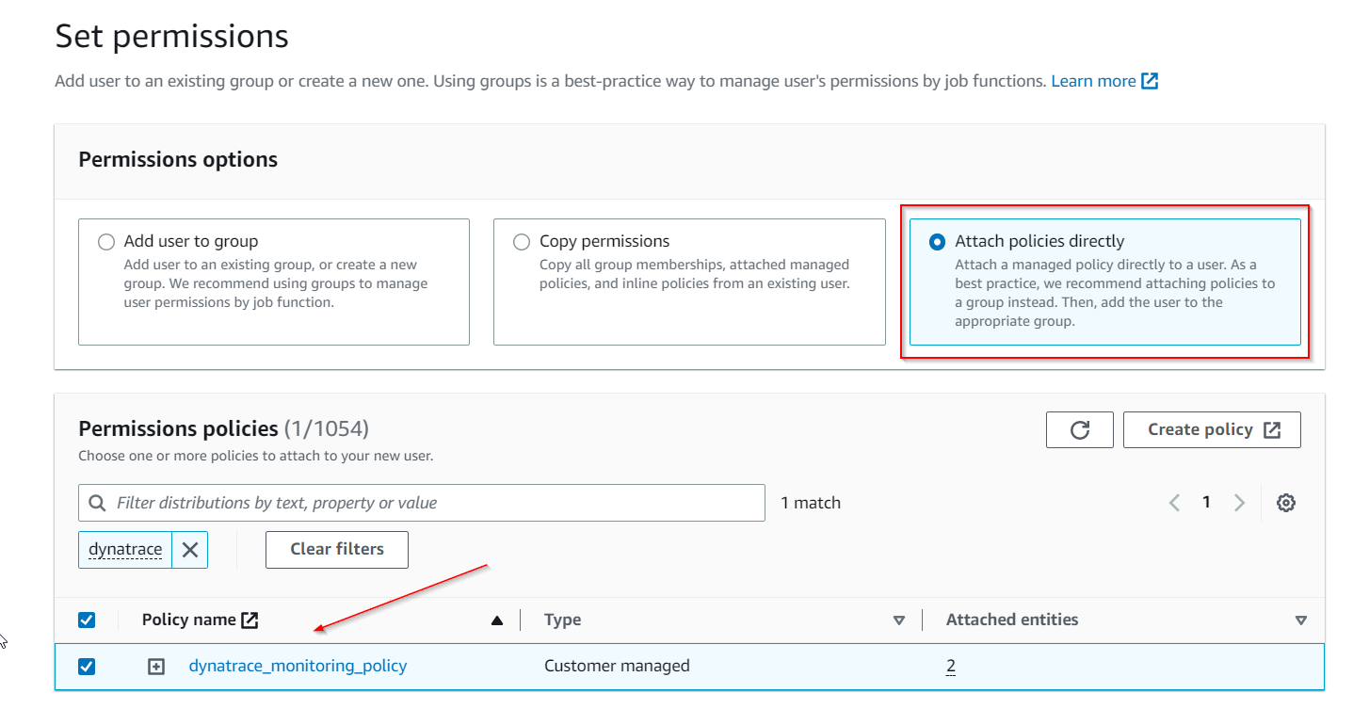The width and height of the screenshot is (1353, 709).
Task: Sort the table by Type column arrow
Action: pyautogui.click(x=898, y=620)
